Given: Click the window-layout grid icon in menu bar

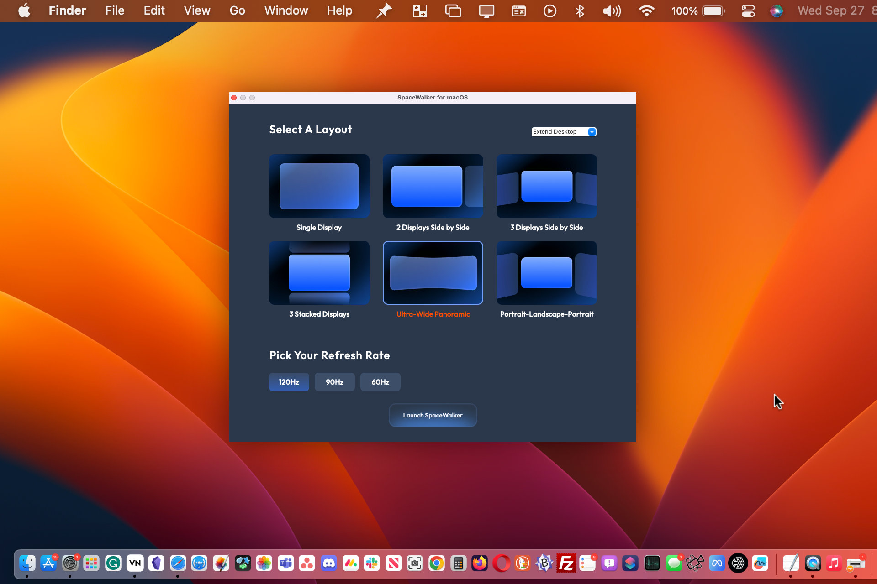Looking at the screenshot, I should (419, 10).
